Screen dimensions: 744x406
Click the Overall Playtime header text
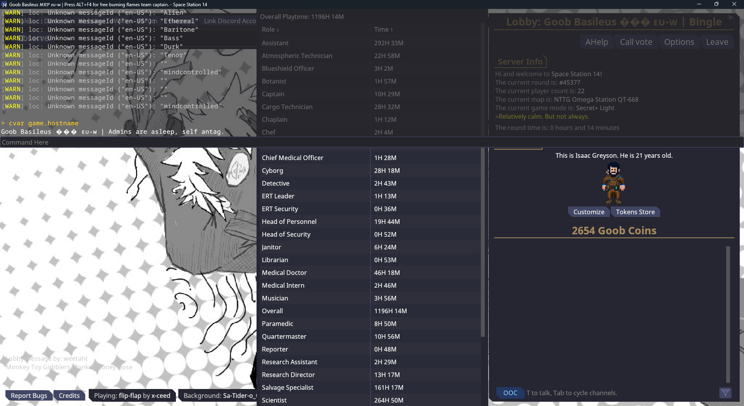(x=301, y=17)
